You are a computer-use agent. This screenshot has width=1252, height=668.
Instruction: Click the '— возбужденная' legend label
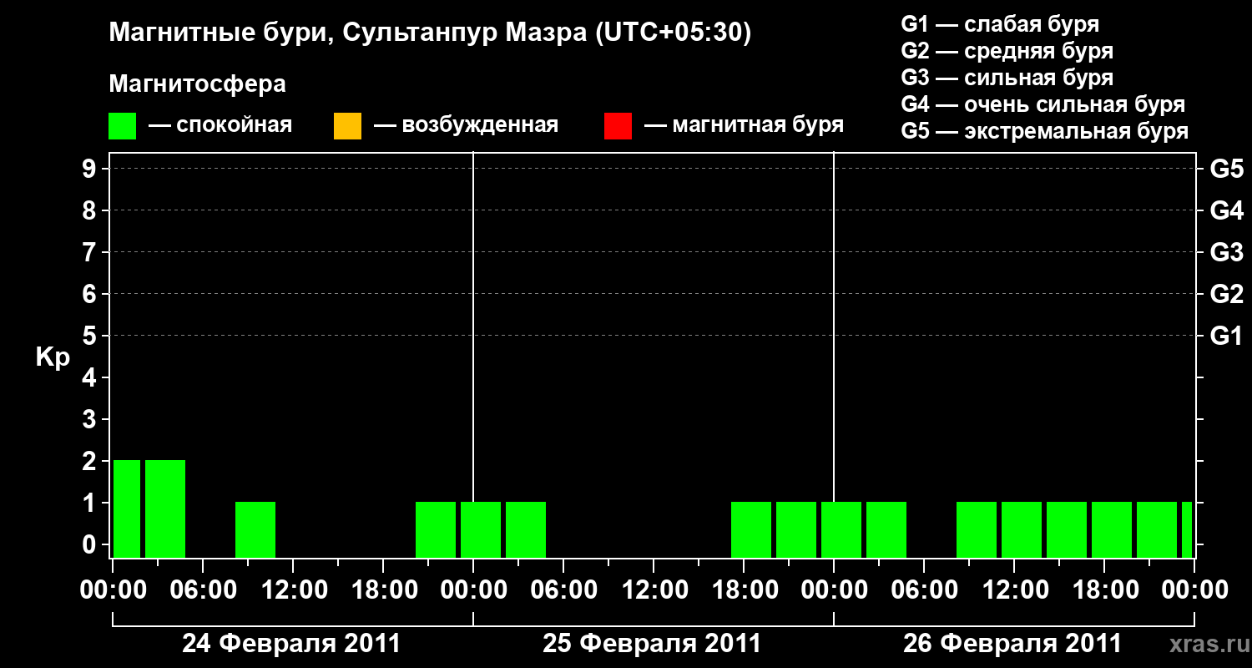(x=466, y=125)
